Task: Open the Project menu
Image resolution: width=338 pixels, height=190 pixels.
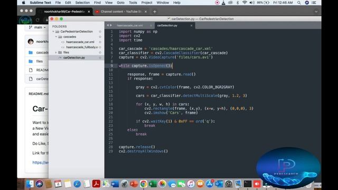Action: [147, 3]
